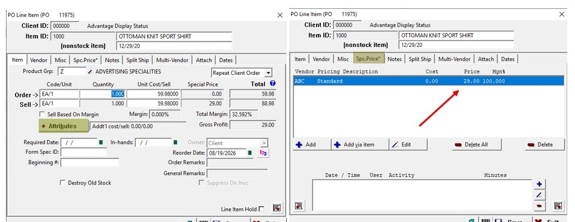Click the Sell Special Price field 29.00
The image size is (575, 222).
point(203,104)
